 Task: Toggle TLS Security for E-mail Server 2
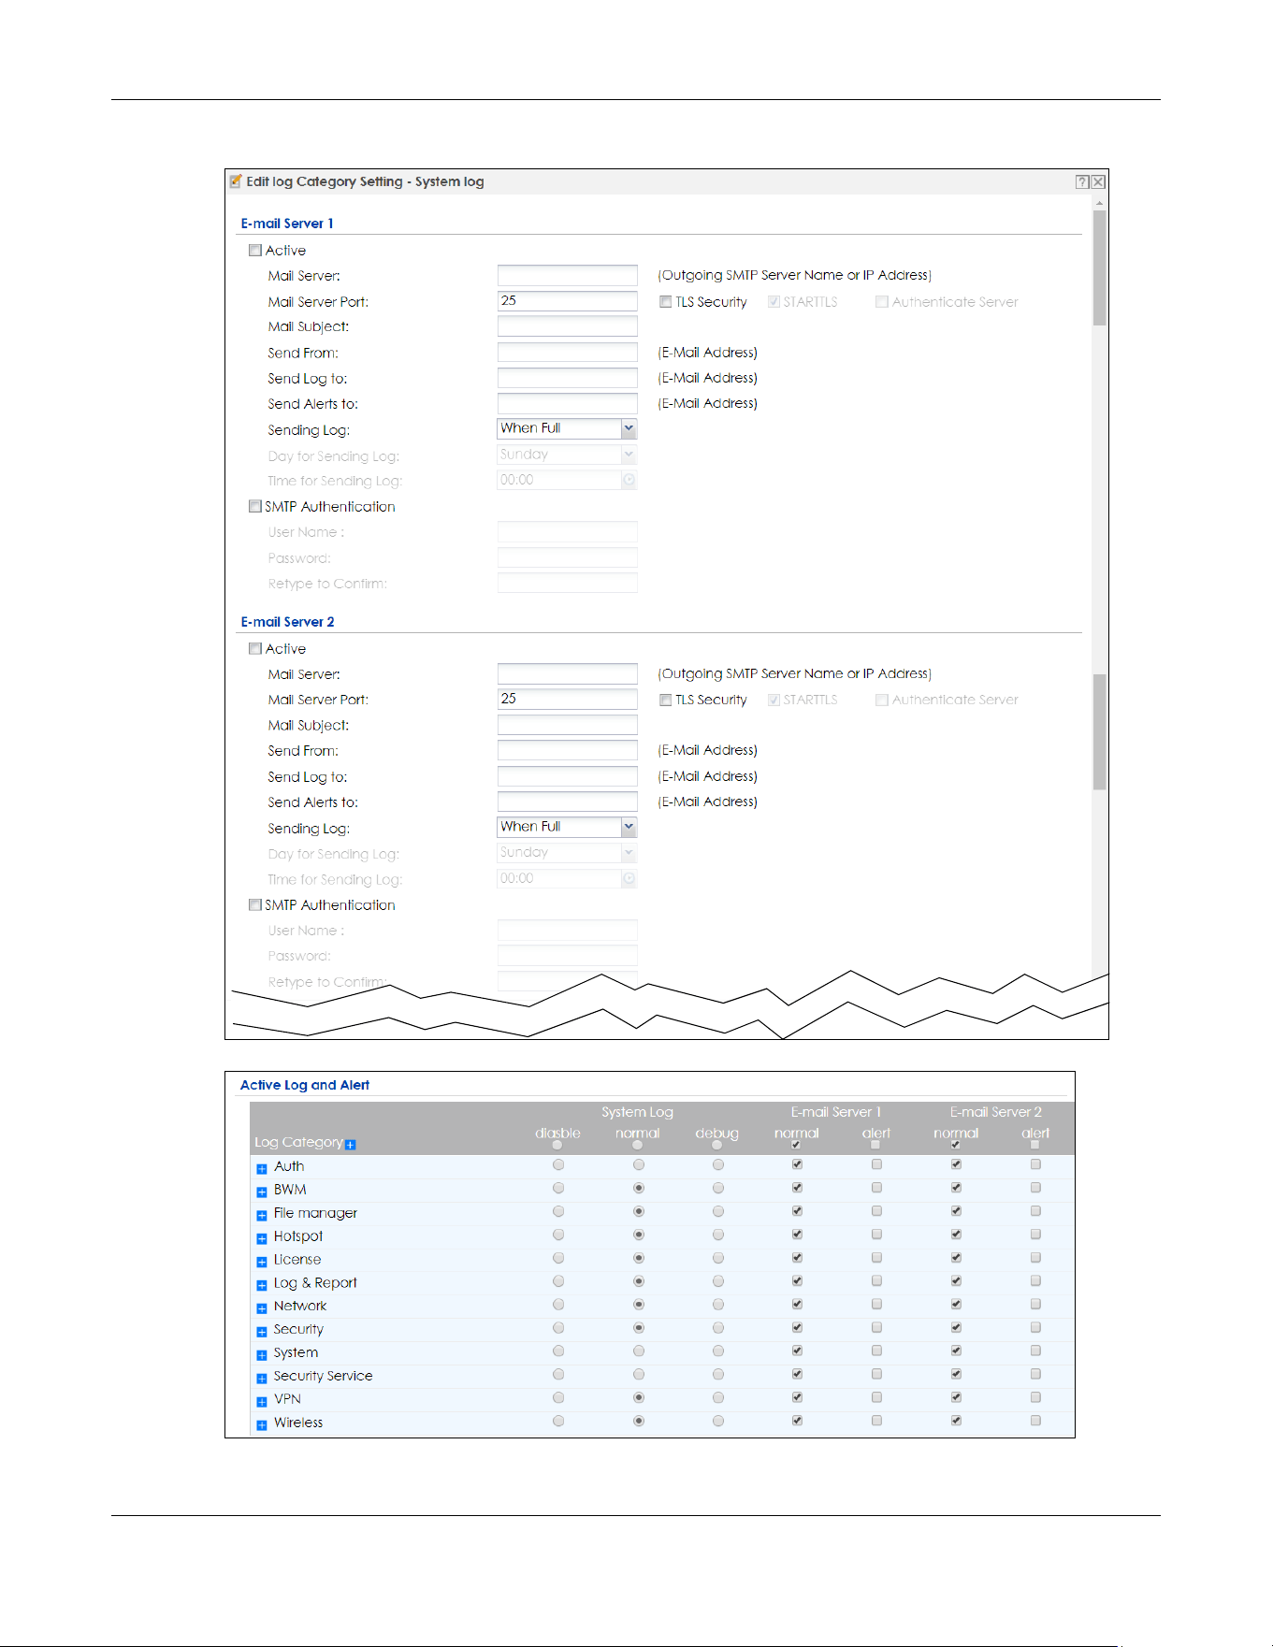coord(665,701)
